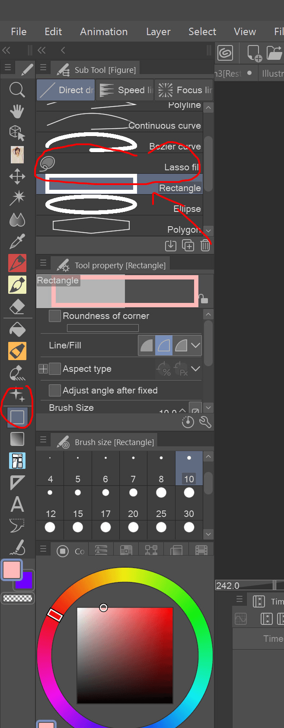Select the Gradient tool
284x728 pixels.
click(x=17, y=439)
